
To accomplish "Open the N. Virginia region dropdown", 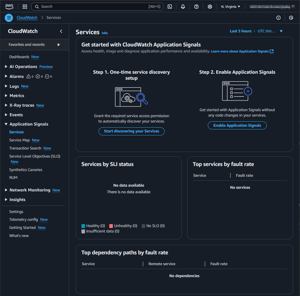I will (230, 6).
